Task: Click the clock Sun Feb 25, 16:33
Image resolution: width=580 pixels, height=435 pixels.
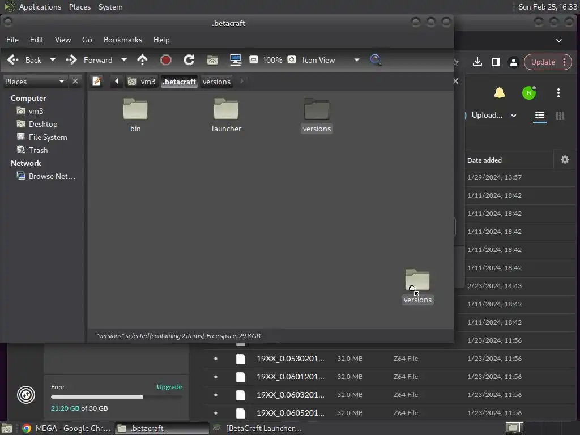Action: 548,7
